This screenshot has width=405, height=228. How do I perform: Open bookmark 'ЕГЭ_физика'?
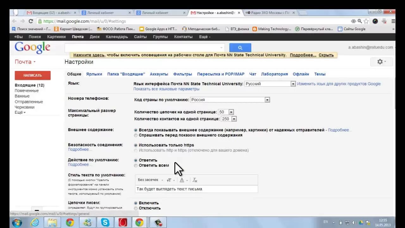click(x=237, y=29)
